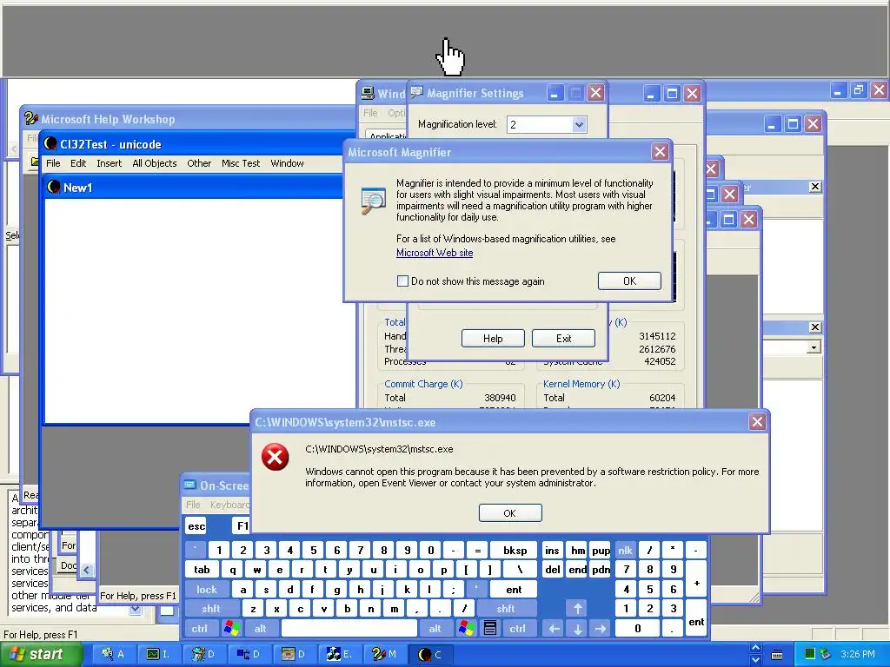Click the CI32Test title bar icon
This screenshot has height=667, width=890.
point(50,144)
